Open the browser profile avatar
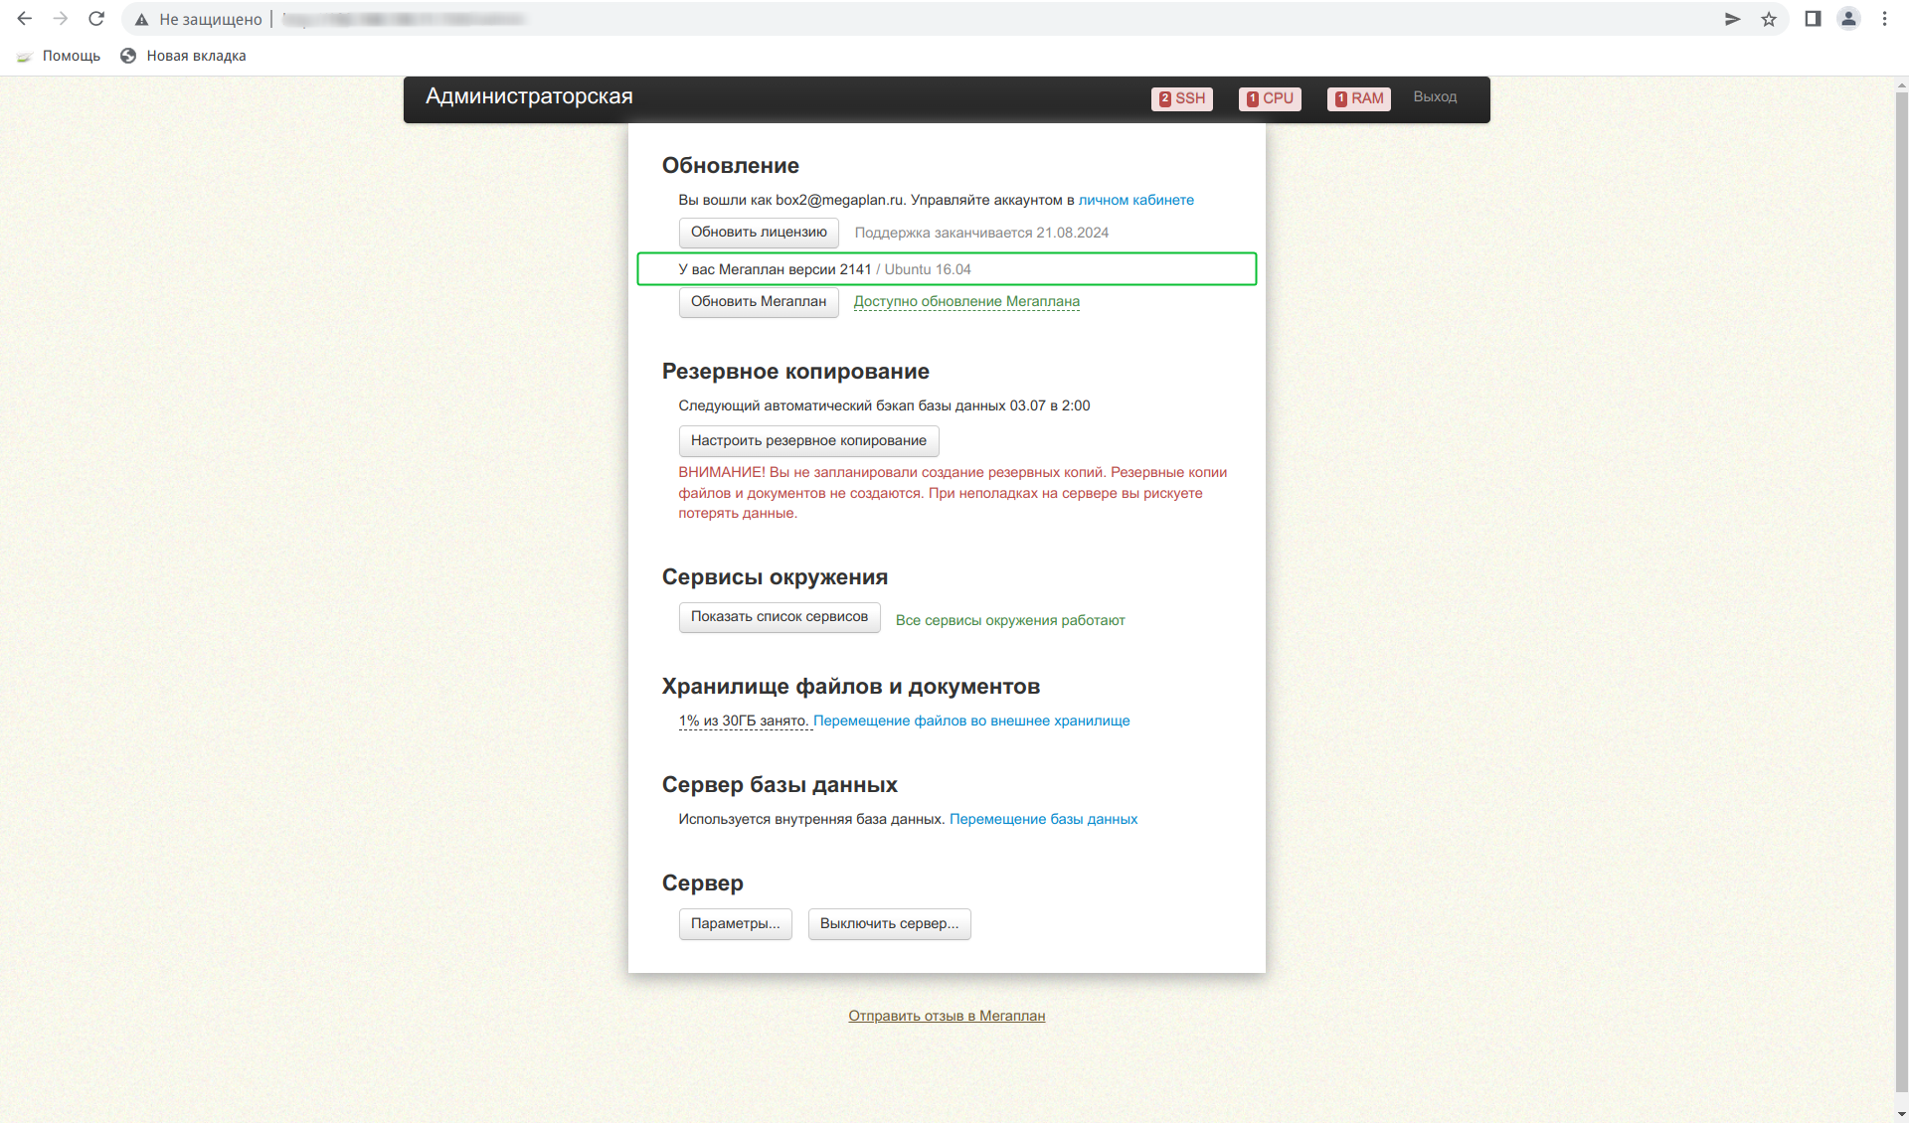The image size is (1909, 1123). [1848, 19]
